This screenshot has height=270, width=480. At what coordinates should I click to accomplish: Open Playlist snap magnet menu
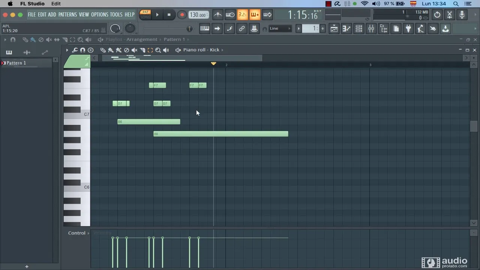coord(13,39)
